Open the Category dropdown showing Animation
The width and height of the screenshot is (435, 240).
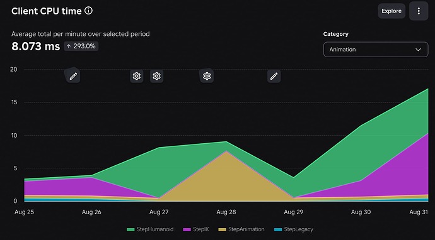[376, 50]
